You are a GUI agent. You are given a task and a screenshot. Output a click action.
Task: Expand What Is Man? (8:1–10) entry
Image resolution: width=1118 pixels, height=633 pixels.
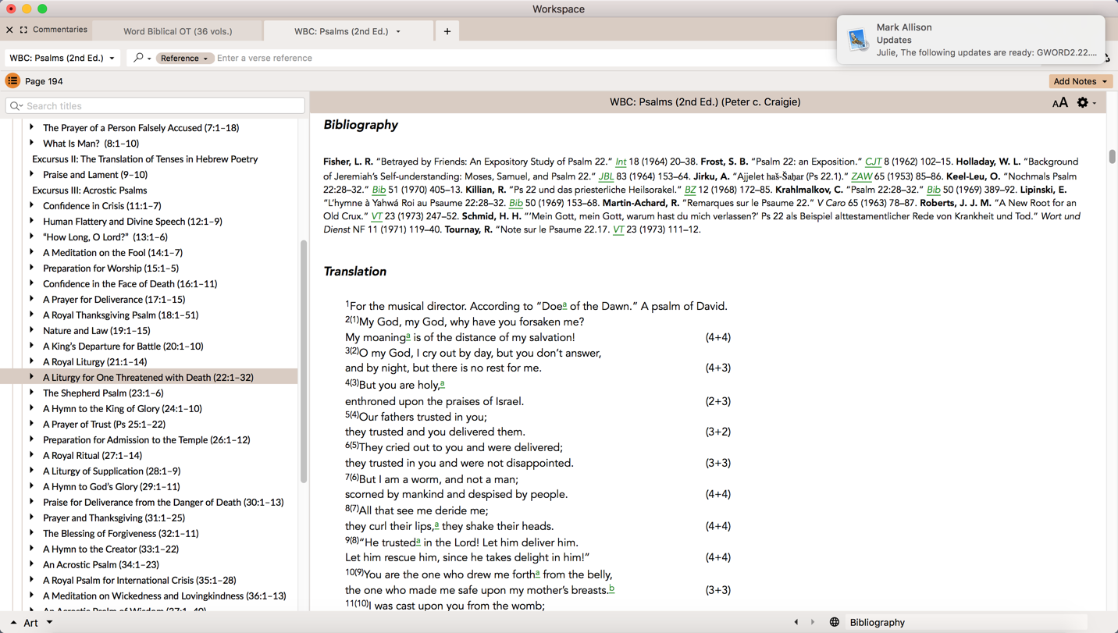pyautogui.click(x=31, y=143)
